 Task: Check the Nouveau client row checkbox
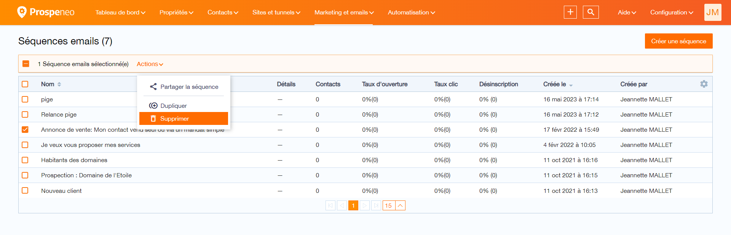coord(25,190)
